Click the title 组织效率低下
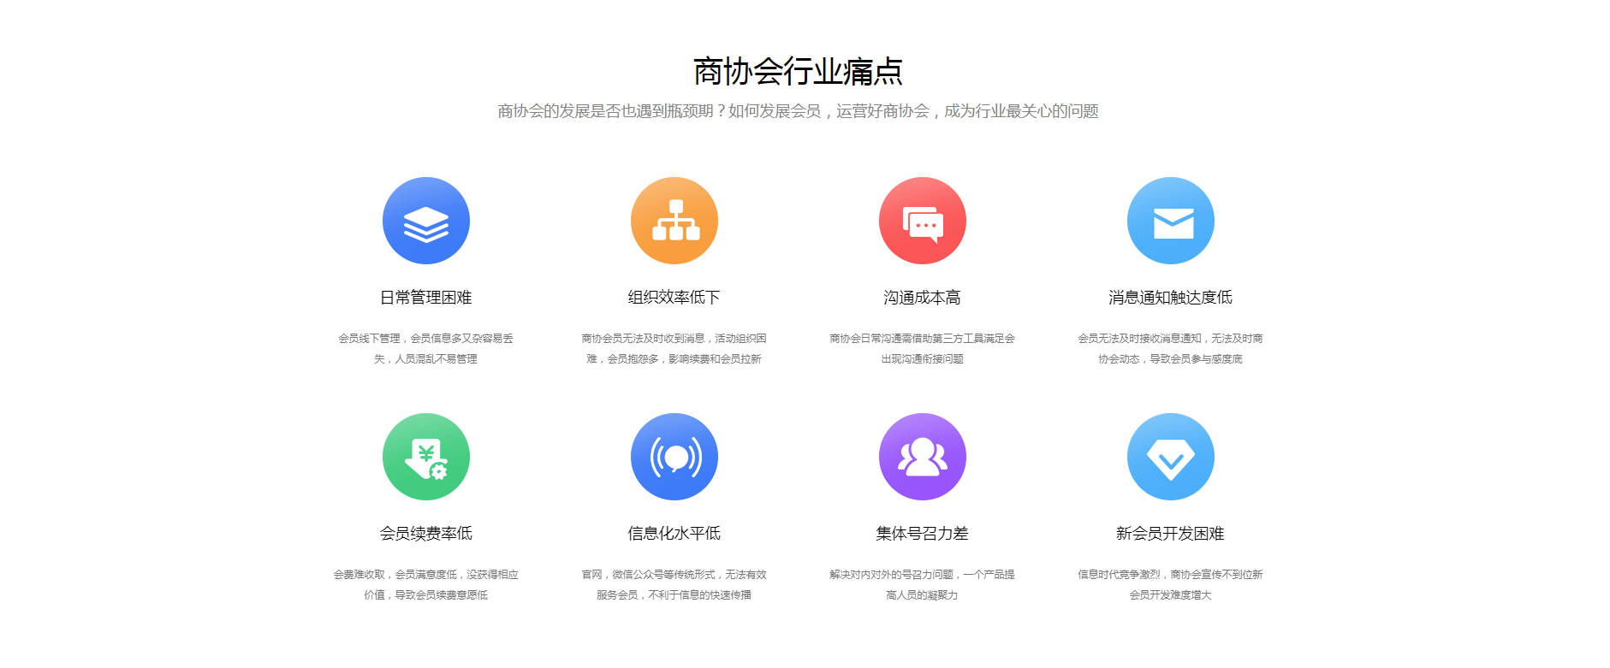 (x=674, y=298)
